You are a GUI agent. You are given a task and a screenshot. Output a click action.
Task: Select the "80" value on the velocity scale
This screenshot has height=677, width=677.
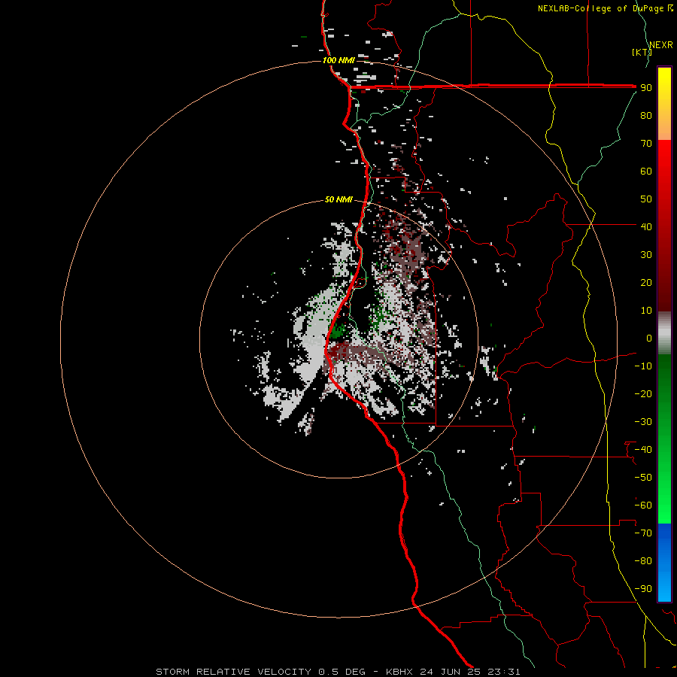tap(646, 116)
